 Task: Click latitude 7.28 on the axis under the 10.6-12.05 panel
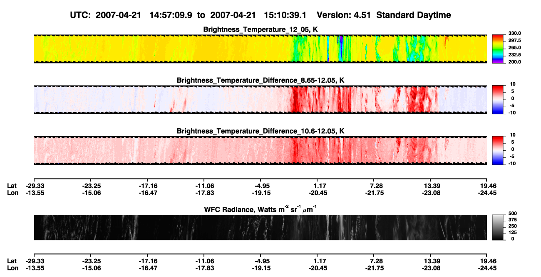point(375,186)
